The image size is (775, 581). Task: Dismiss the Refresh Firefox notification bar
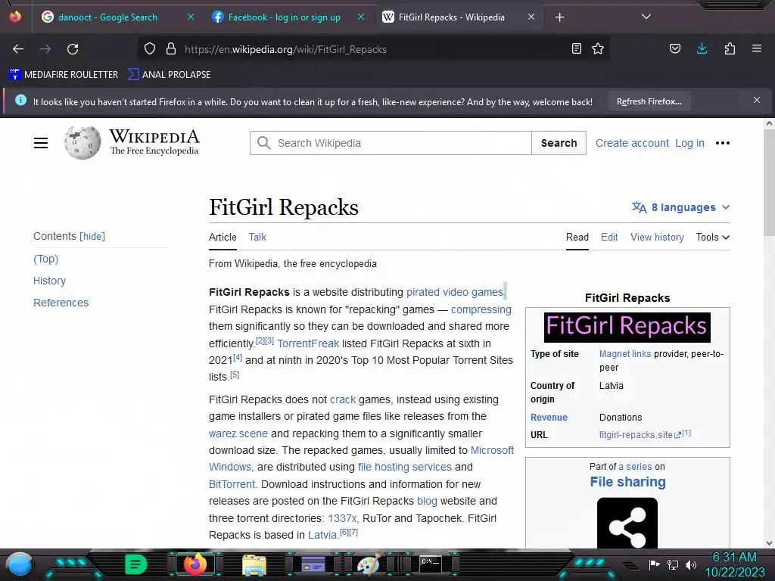tap(757, 100)
